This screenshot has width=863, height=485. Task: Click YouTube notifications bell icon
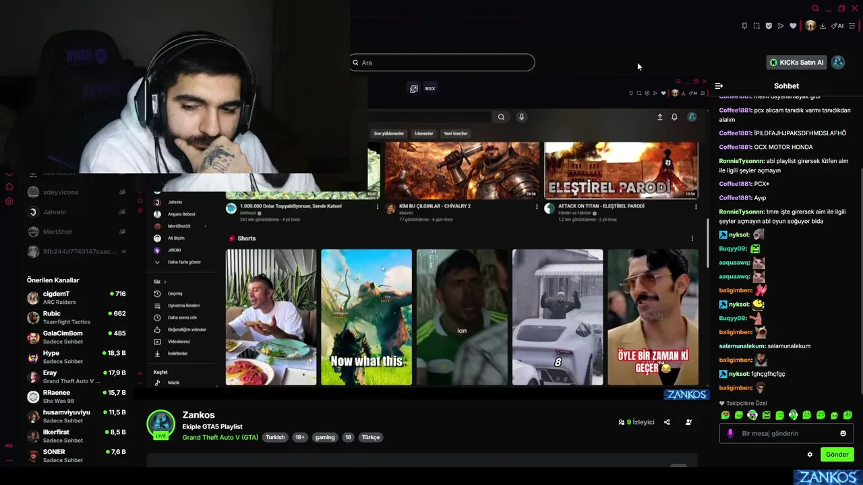click(x=674, y=117)
